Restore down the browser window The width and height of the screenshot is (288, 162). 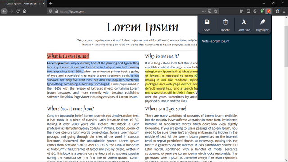(273, 3)
